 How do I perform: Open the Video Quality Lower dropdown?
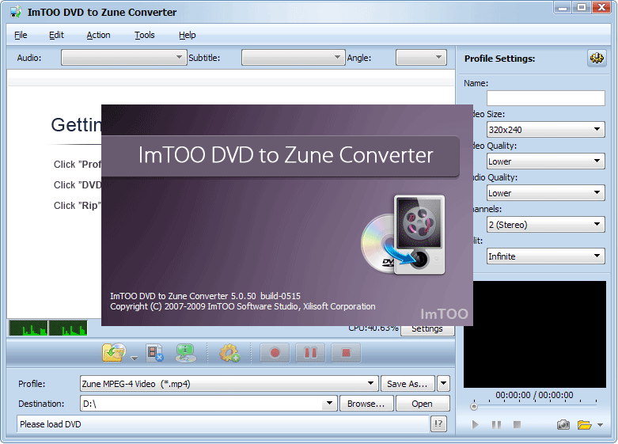coord(546,161)
